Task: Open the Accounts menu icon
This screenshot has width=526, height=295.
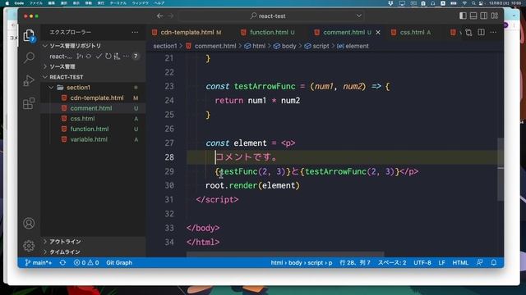Action: point(29,223)
